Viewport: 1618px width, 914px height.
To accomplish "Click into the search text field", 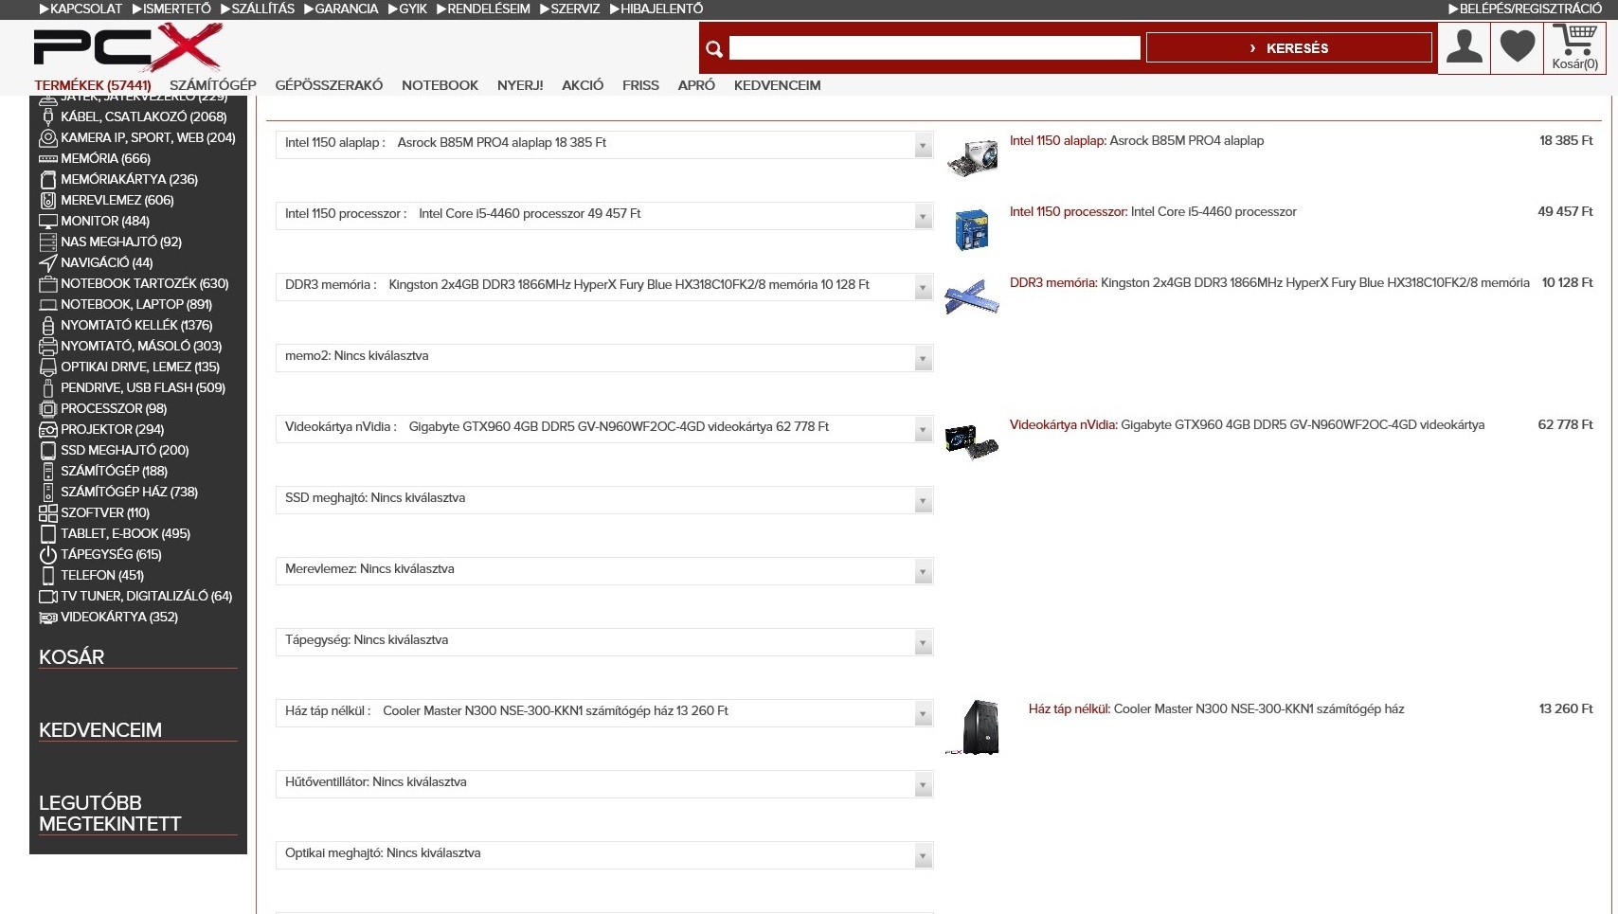I will tap(934, 48).
